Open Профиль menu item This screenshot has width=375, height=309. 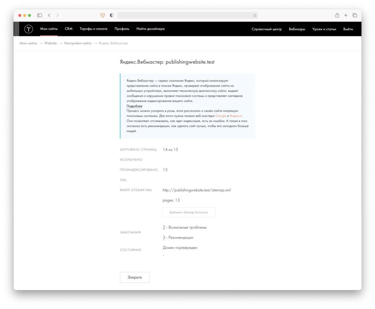pyautogui.click(x=122, y=29)
